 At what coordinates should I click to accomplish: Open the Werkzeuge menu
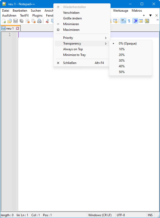[121, 11]
